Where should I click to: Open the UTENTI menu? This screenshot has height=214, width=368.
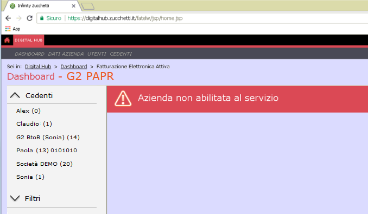pos(97,54)
